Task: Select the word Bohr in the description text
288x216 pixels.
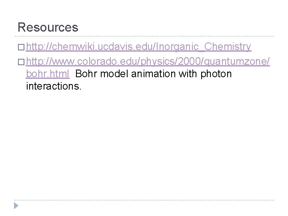Action: pos(86,74)
